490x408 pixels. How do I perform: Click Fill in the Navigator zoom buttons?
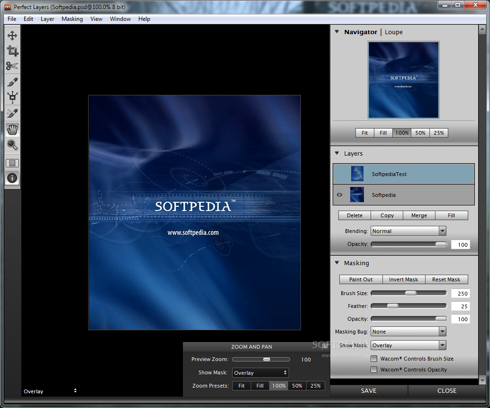[383, 133]
